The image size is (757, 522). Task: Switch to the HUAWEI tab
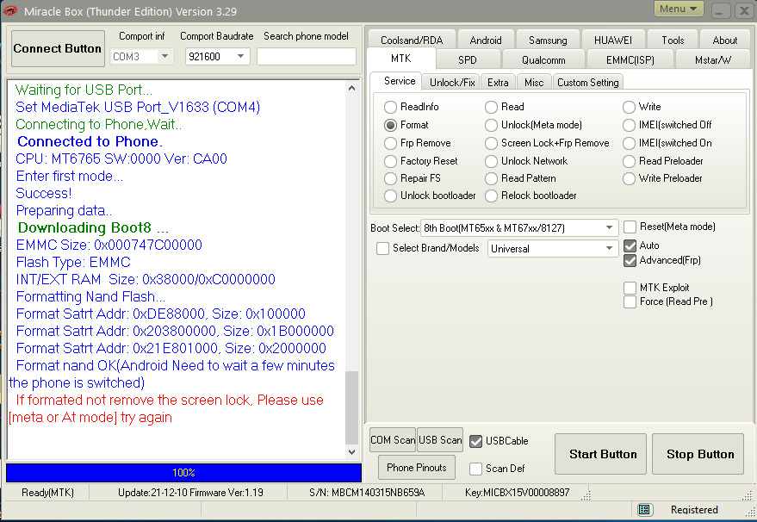pyautogui.click(x=612, y=40)
